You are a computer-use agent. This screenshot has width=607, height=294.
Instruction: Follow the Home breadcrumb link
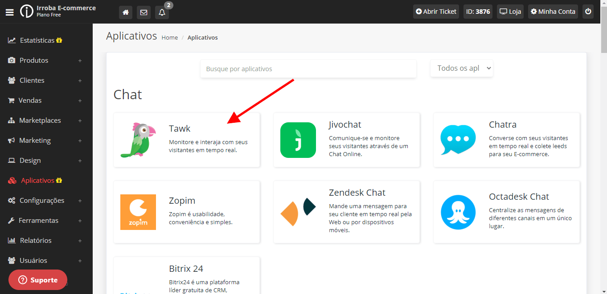(x=170, y=38)
